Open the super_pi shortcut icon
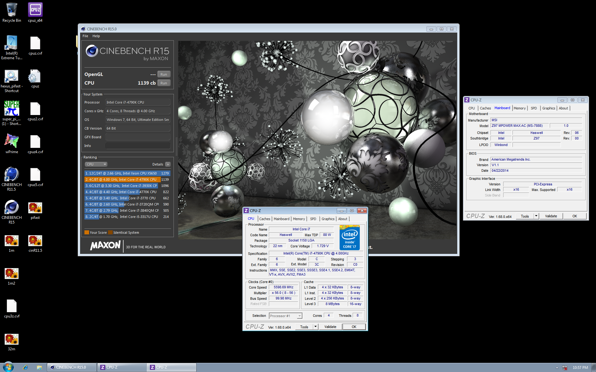 point(11,113)
